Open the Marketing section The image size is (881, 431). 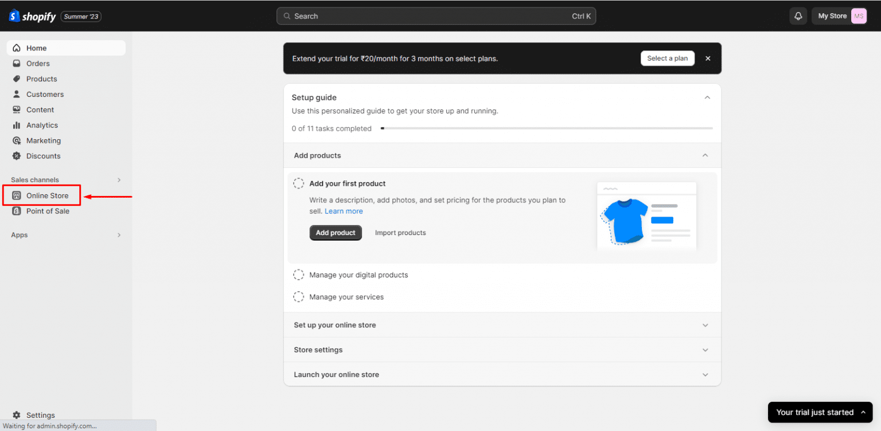[x=43, y=140]
